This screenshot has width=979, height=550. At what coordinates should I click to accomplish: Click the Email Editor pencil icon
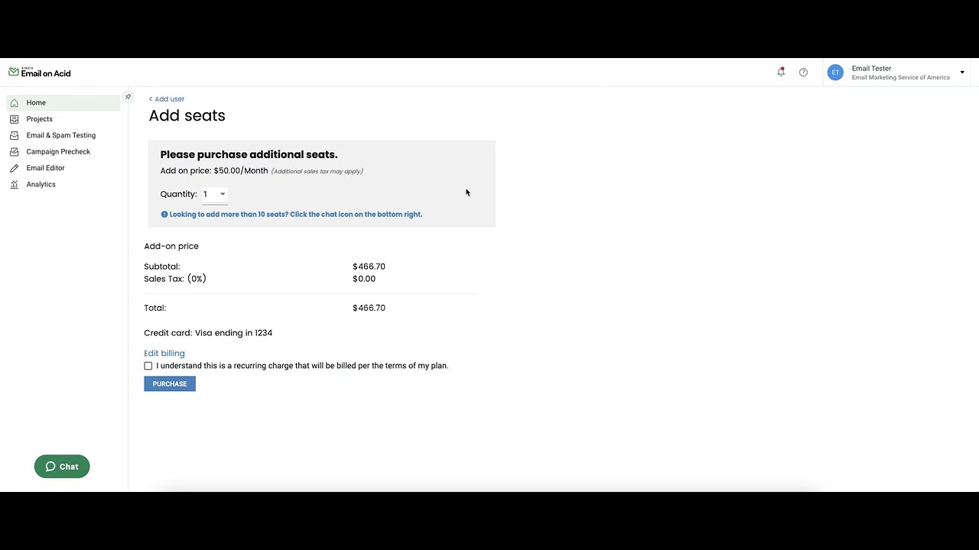click(x=15, y=168)
